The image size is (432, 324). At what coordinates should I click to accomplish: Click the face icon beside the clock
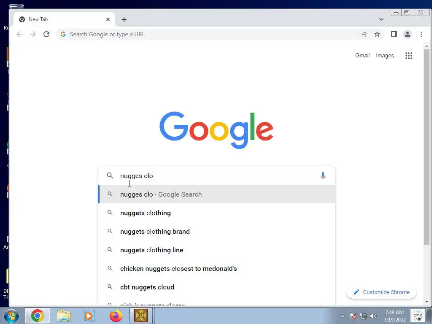point(418,316)
